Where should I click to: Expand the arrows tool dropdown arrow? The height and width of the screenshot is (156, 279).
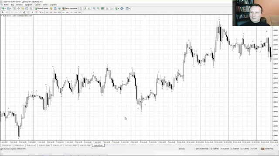[x=43, y=12]
